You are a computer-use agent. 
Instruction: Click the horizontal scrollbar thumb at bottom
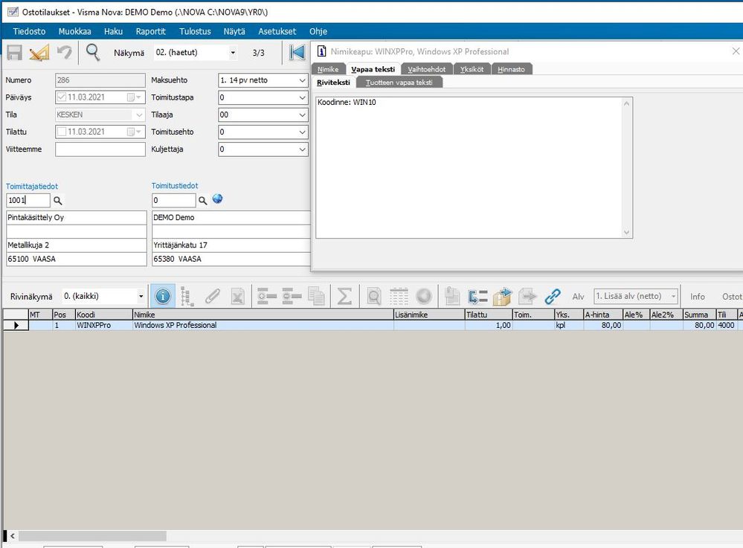click(x=92, y=536)
